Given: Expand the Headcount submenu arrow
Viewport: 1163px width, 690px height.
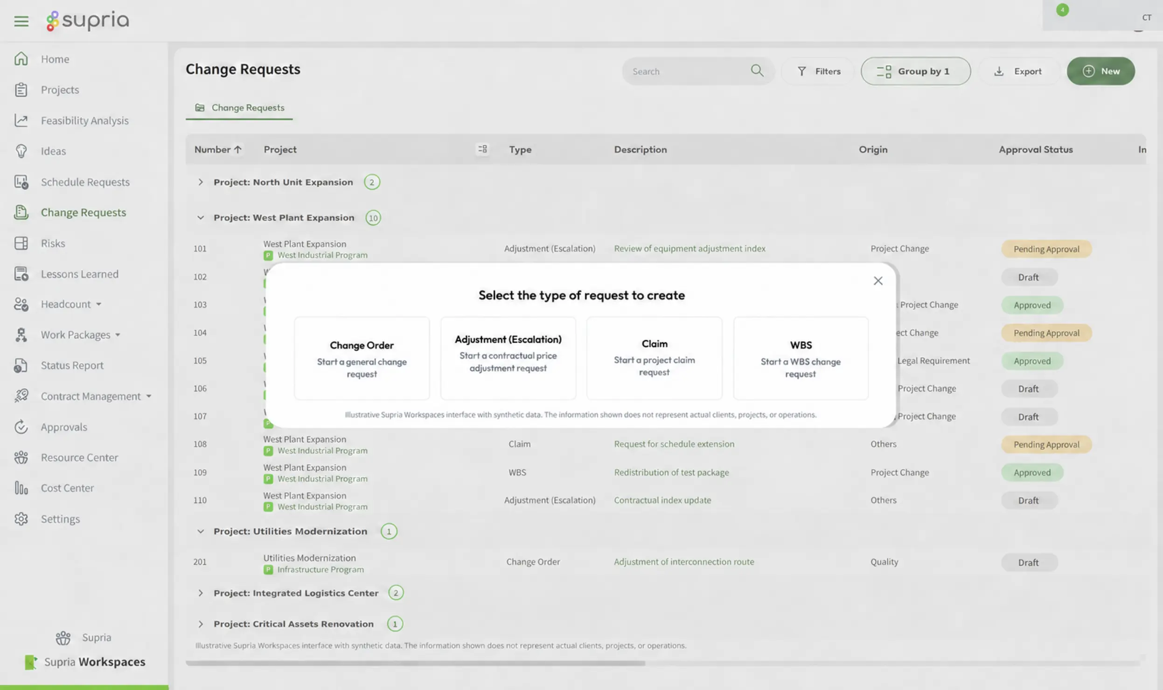Looking at the screenshot, I should click(99, 304).
